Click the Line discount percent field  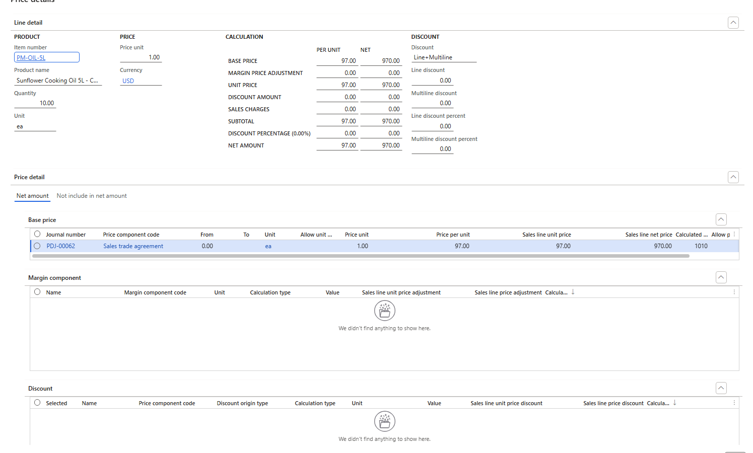[432, 126]
